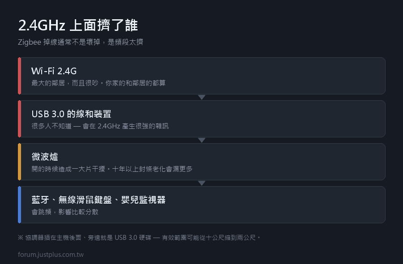This screenshot has width=403, height=264.
Task: Click the 2.4GHz 上面擠了誰 main title
Action: coord(78,25)
